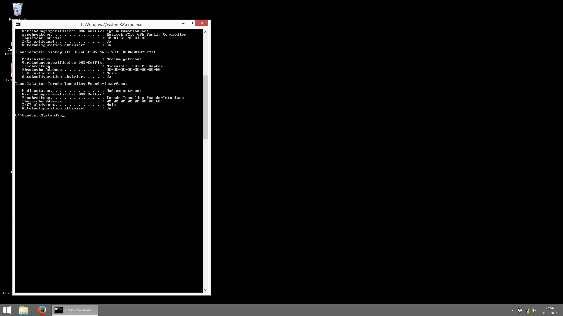This screenshot has width=563, height=316.
Task: Launch Firefox from the taskbar
Action: point(42,310)
